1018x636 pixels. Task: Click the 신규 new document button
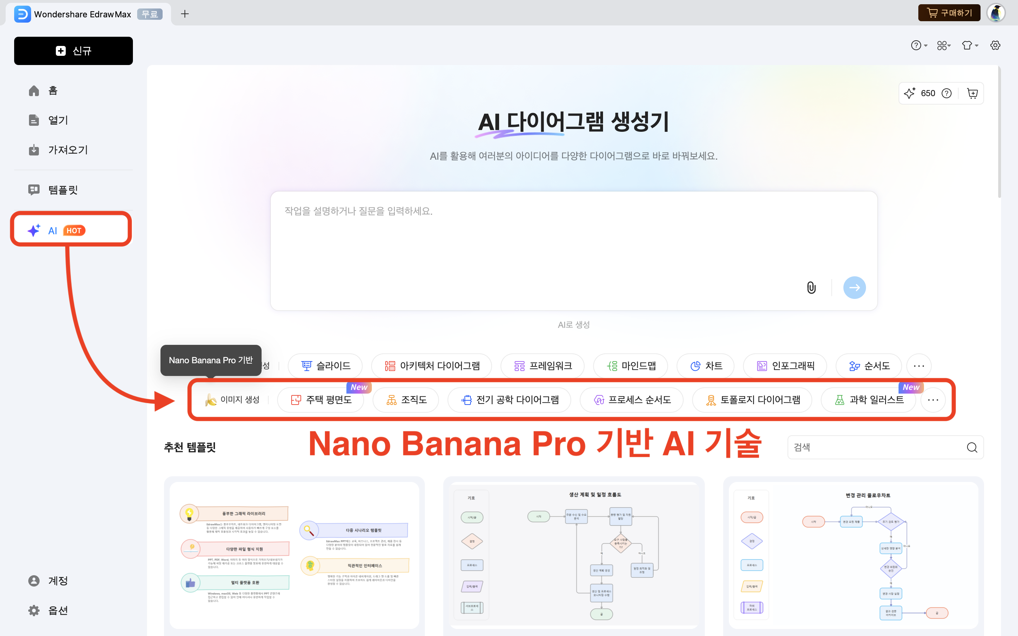click(x=73, y=51)
